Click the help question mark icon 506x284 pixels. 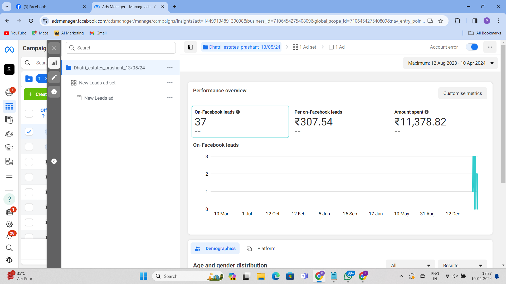click(x=9, y=199)
